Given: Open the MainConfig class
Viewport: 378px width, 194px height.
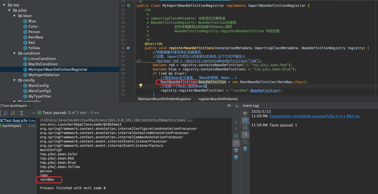Looking at the screenshot, I should click(39, 85).
